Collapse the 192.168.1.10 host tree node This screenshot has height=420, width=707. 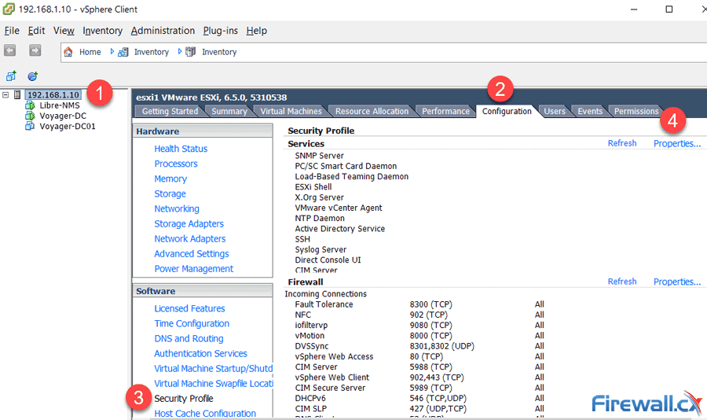tap(5, 95)
